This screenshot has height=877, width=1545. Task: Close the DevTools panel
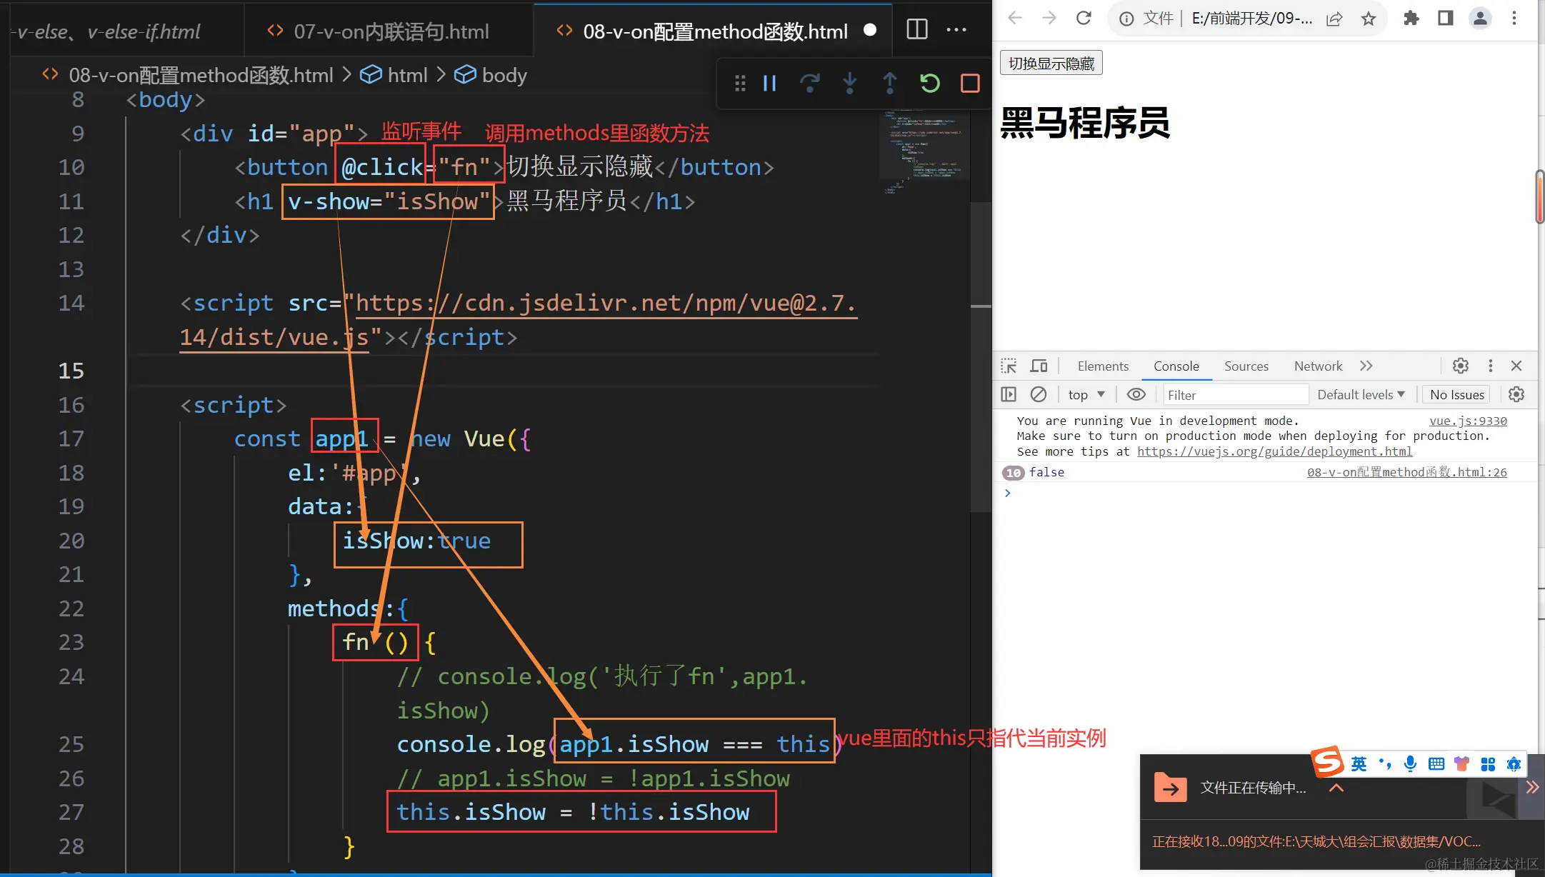coord(1516,366)
